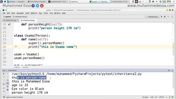Image resolution: width=176 pixels, height=99 pixels.
Task: Open Search Everywhere magnifier icon
Action: click(172, 16)
